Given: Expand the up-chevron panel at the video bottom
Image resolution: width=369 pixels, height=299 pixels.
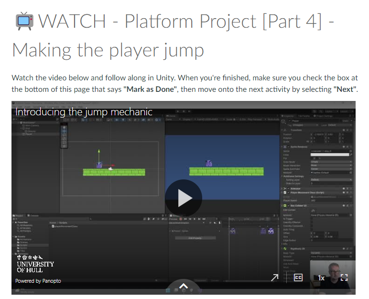Looking at the screenshot, I should 184,286.
